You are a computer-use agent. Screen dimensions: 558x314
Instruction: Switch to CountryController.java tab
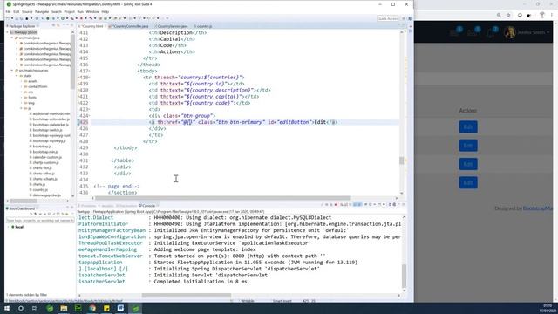pyautogui.click(x=130, y=26)
